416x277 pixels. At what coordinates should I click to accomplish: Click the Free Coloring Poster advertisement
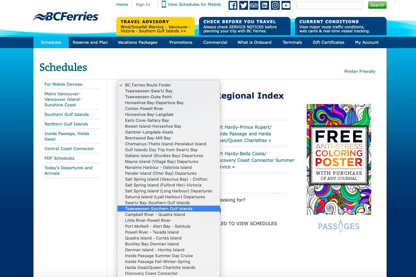[x=339, y=159]
